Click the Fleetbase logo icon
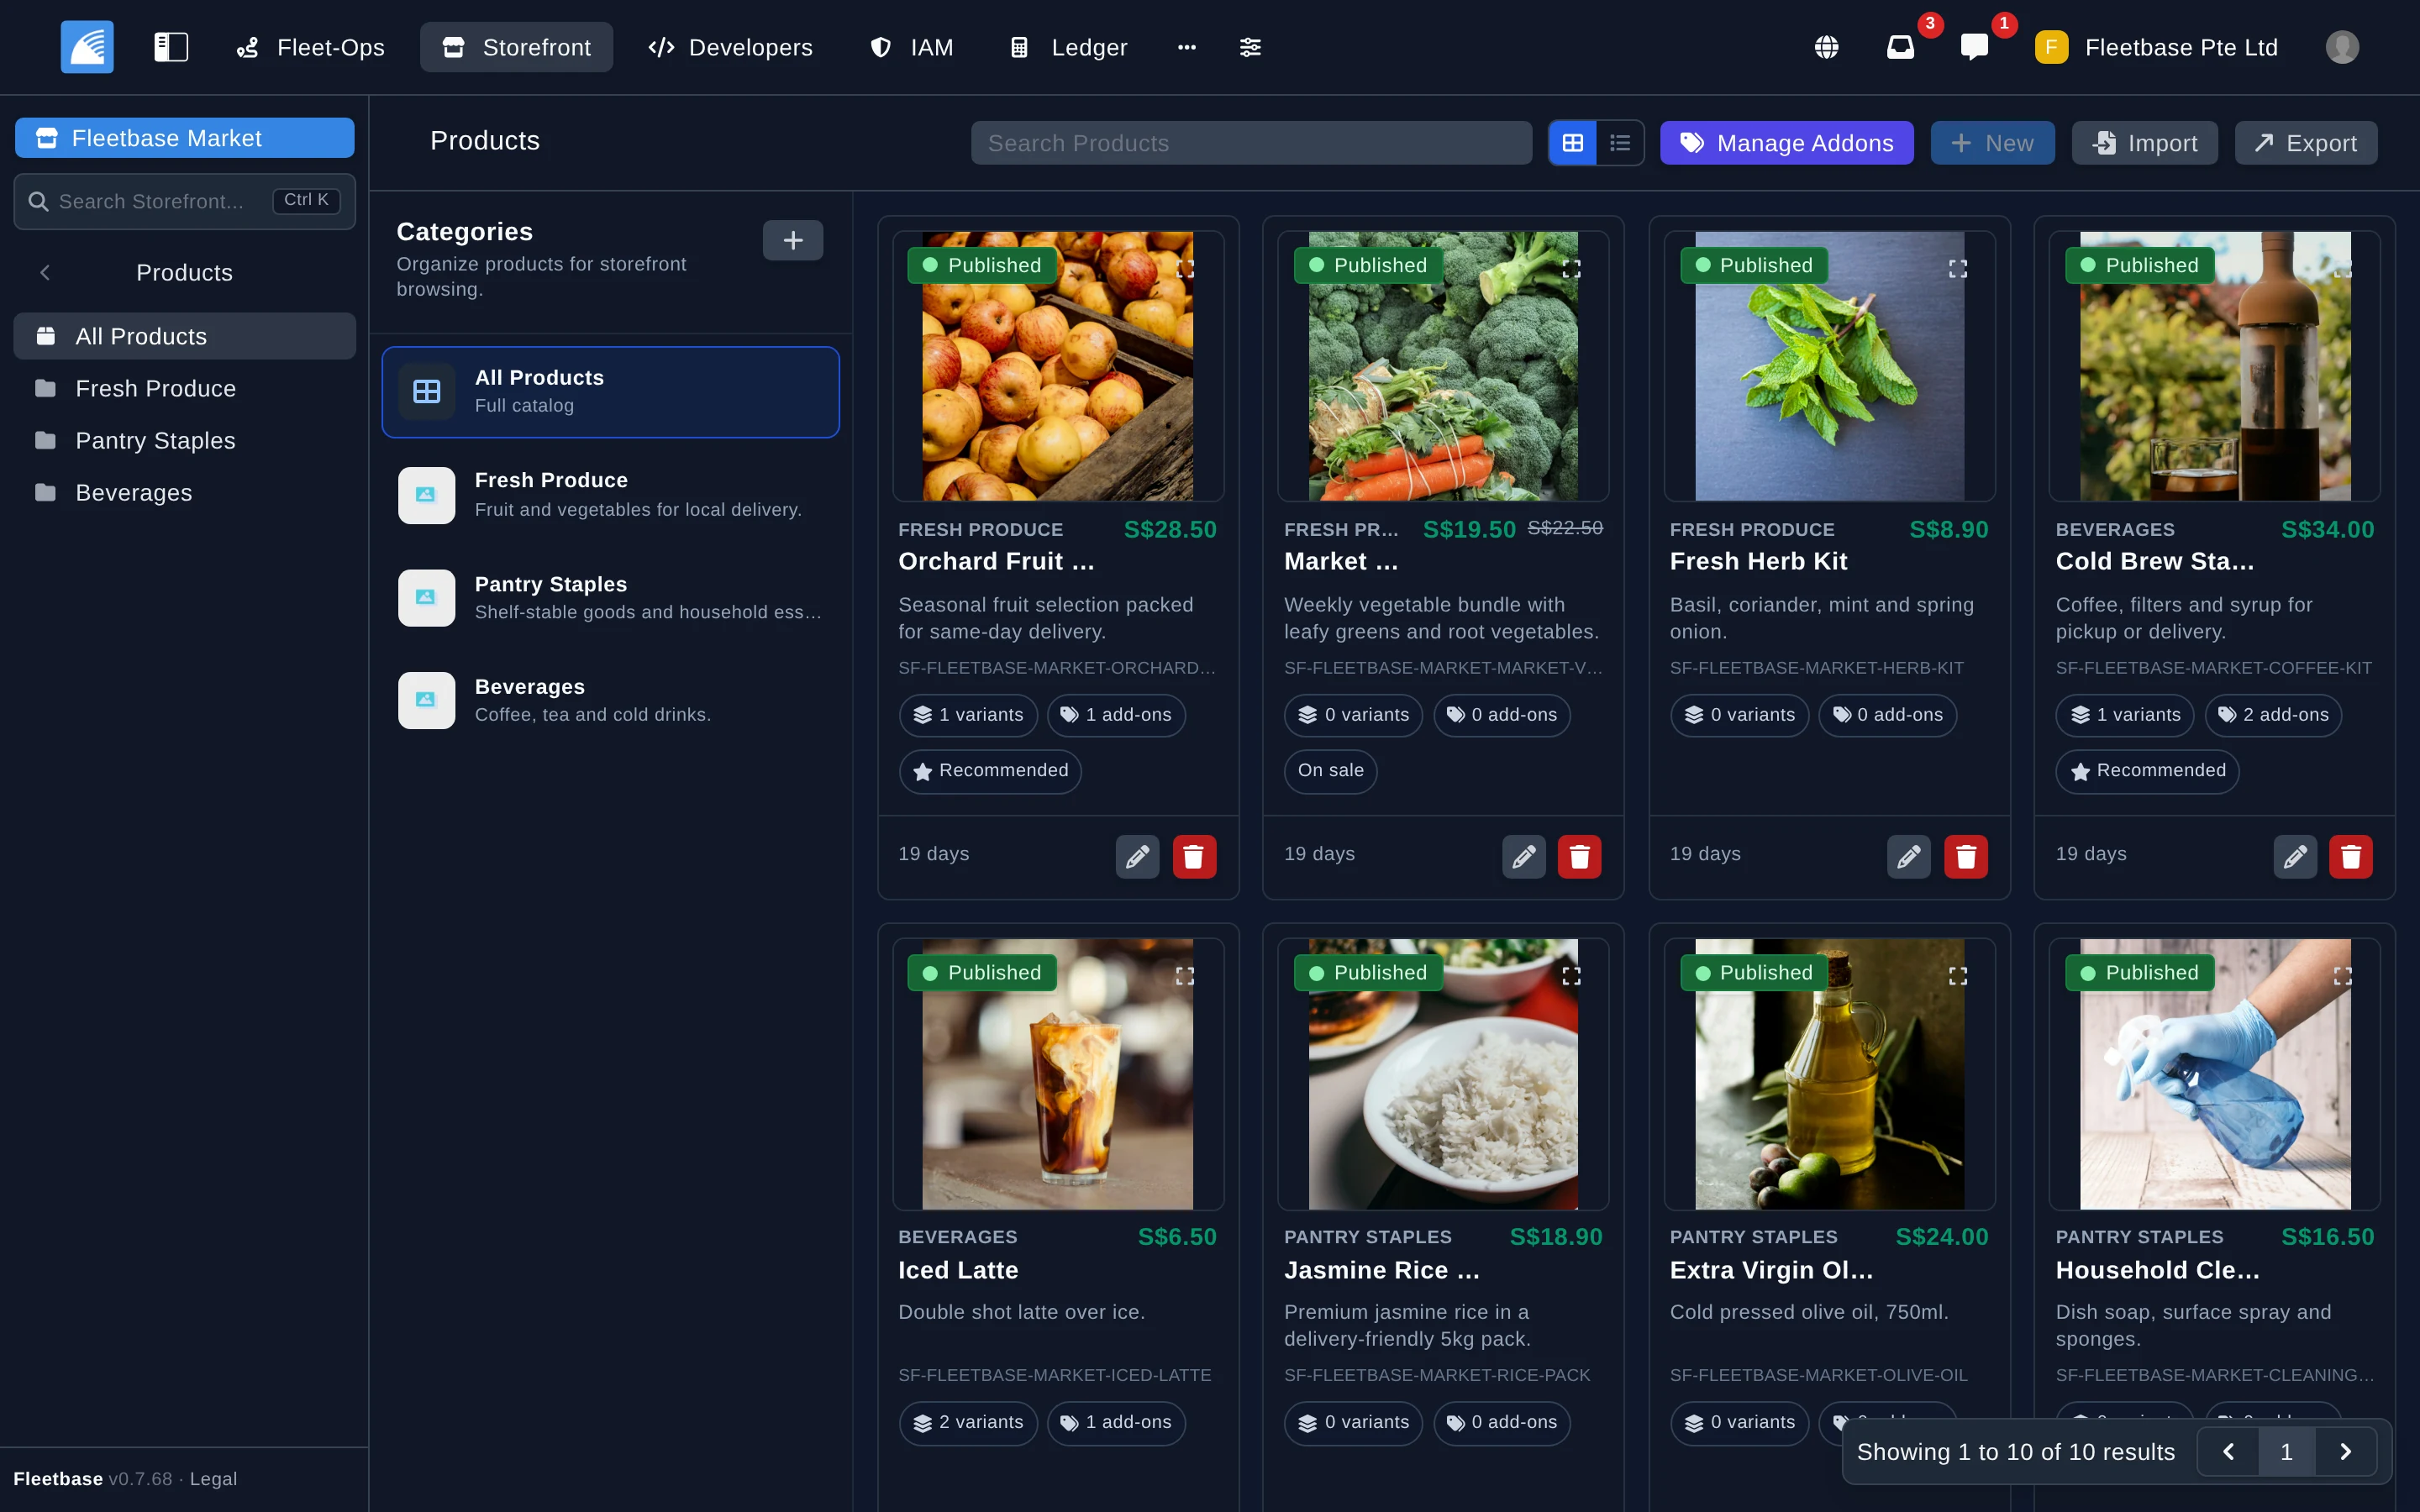 pos(87,47)
